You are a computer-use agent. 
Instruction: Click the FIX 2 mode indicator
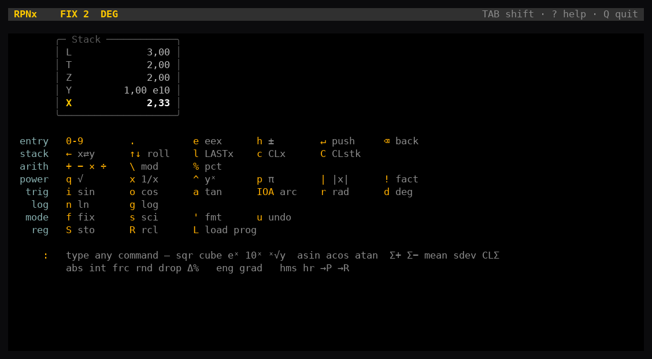tap(75, 14)
